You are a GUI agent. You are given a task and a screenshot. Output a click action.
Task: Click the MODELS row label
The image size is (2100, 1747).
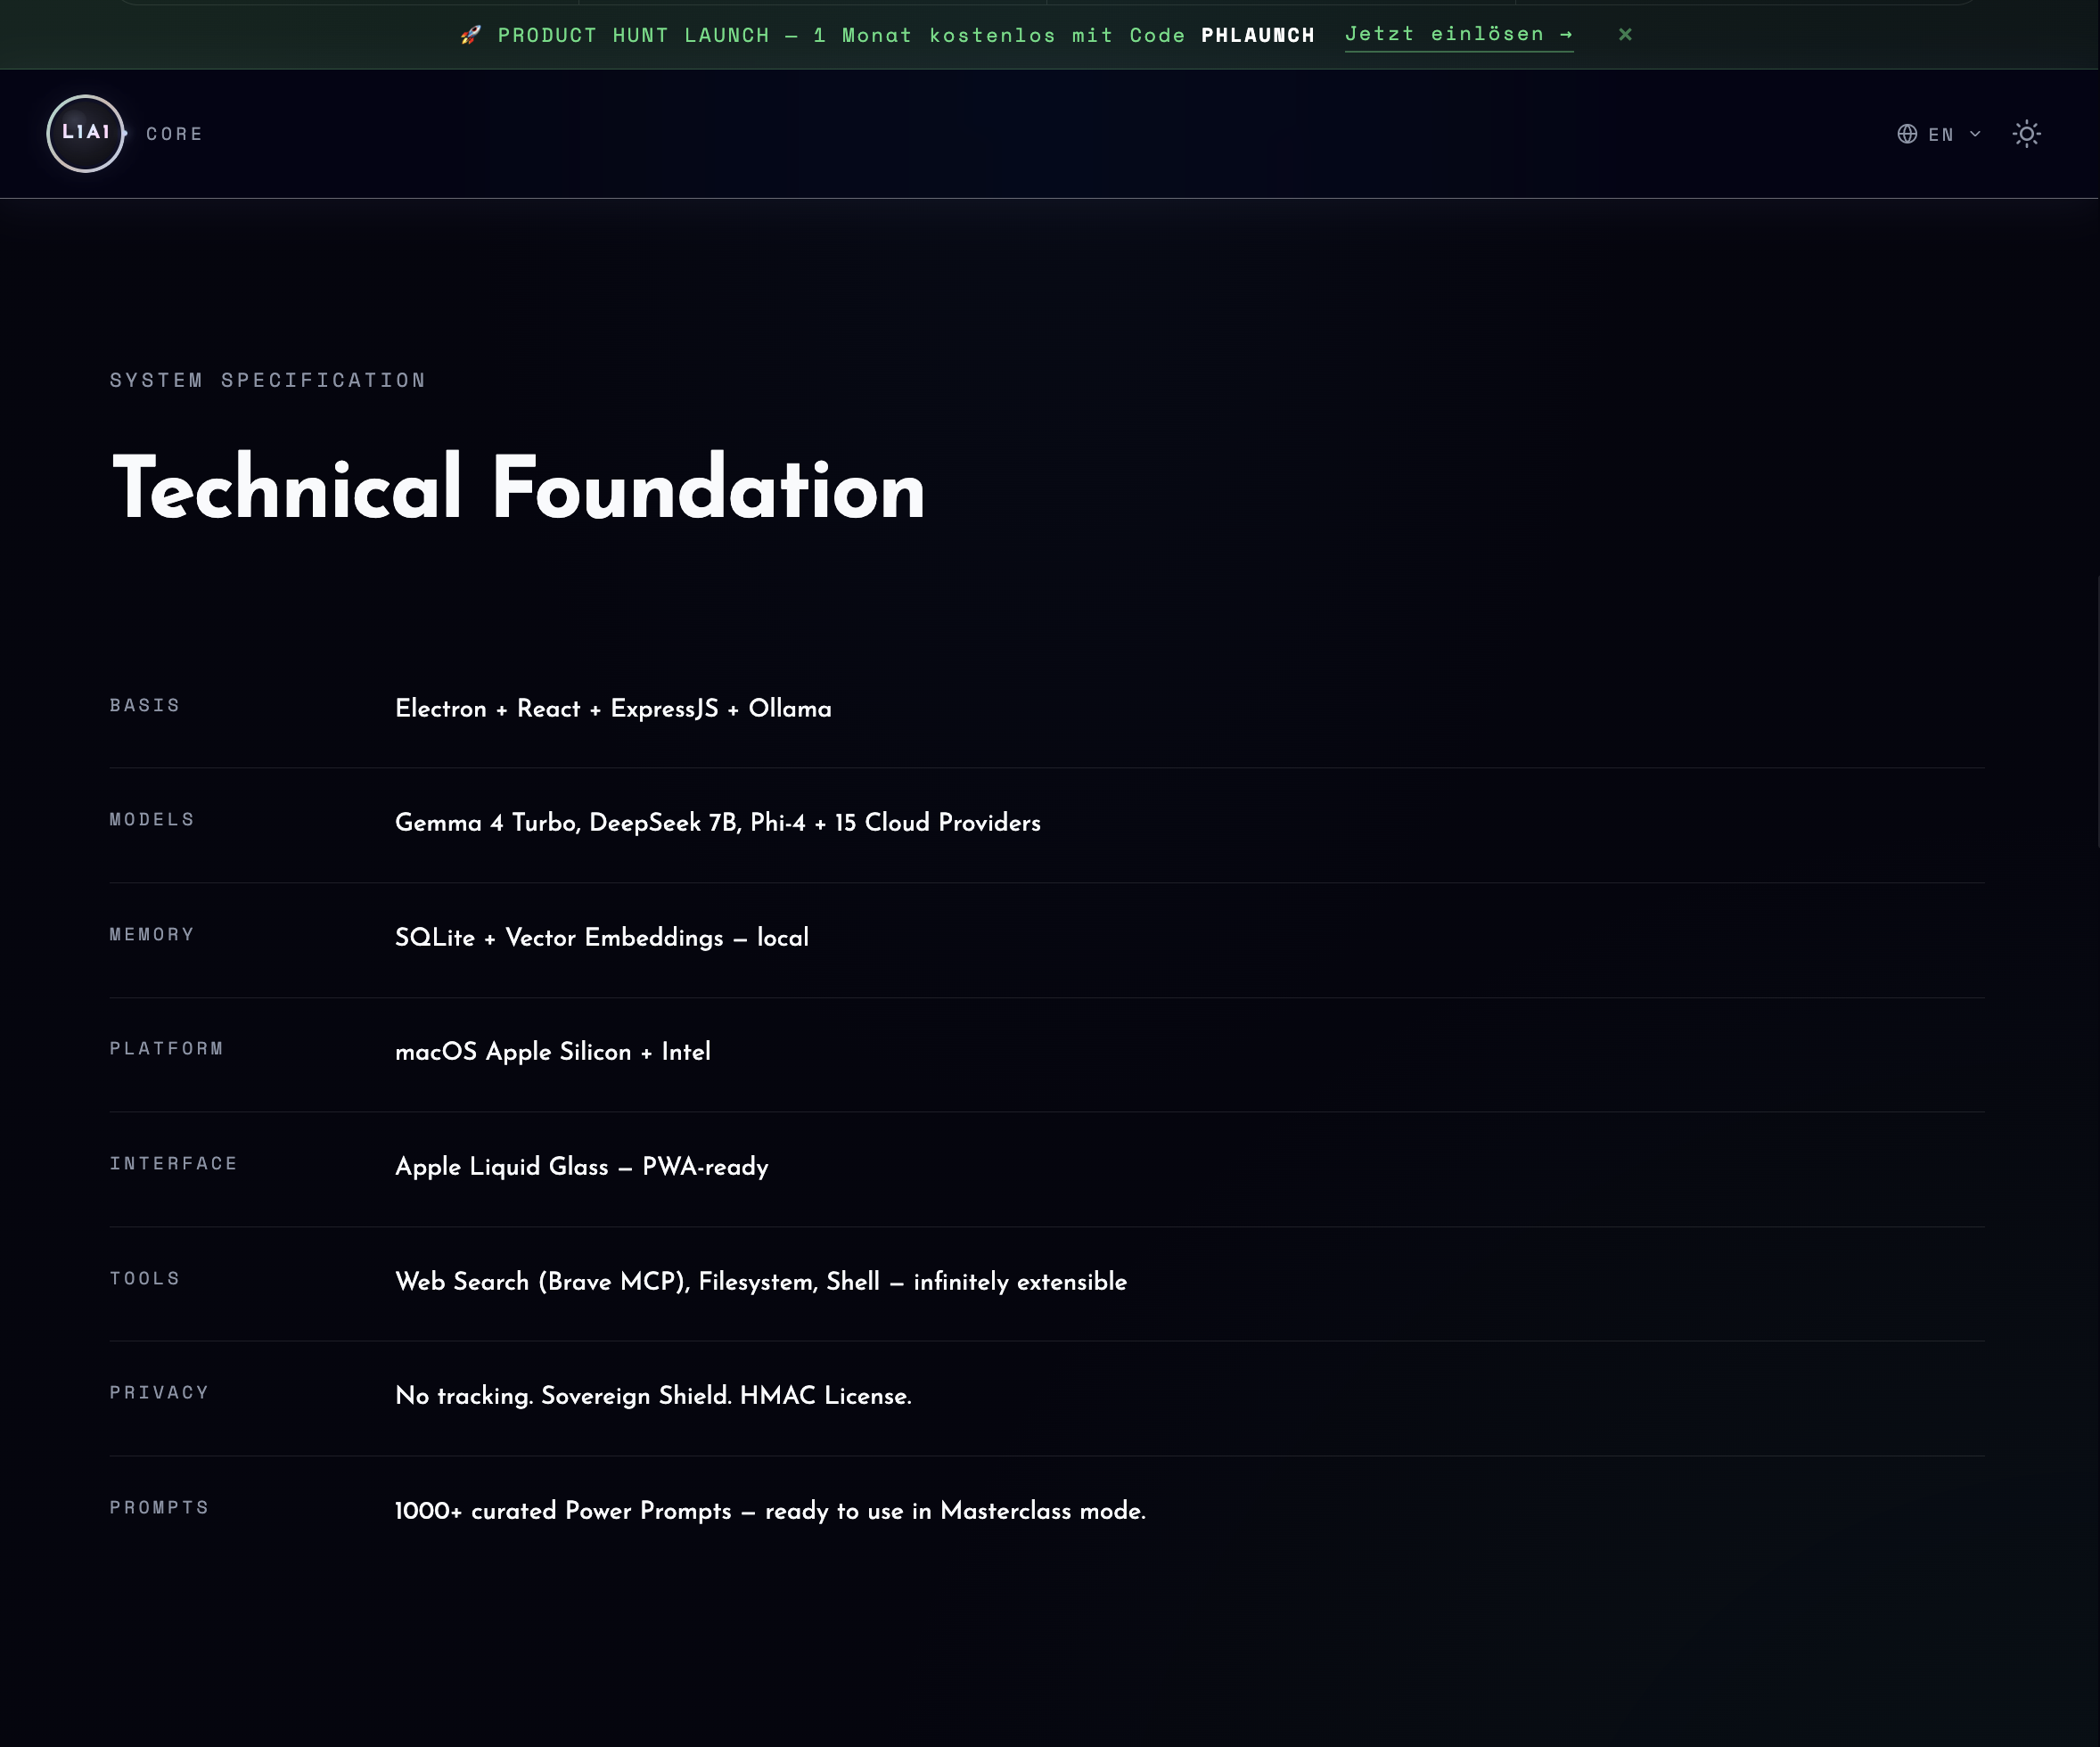coord(152,819)
